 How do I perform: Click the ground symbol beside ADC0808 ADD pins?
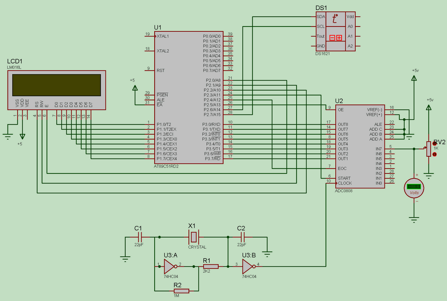coord(409,137)
